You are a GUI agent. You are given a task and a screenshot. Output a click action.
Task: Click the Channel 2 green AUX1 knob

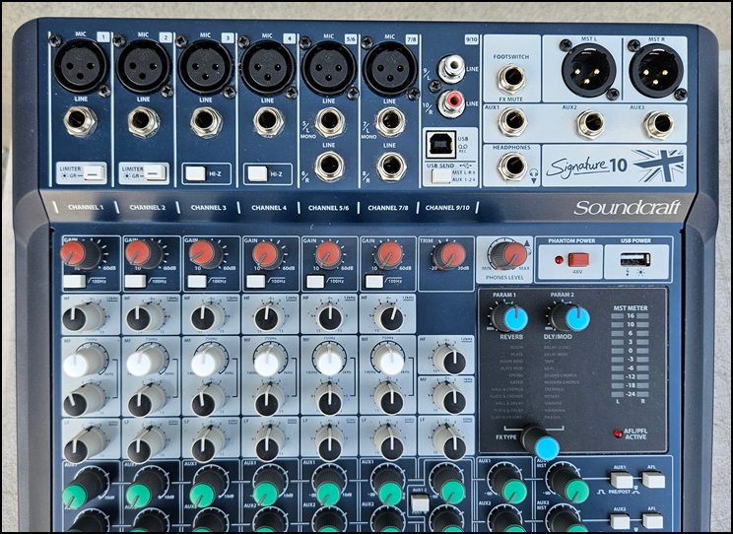click(x=145, y=490)
